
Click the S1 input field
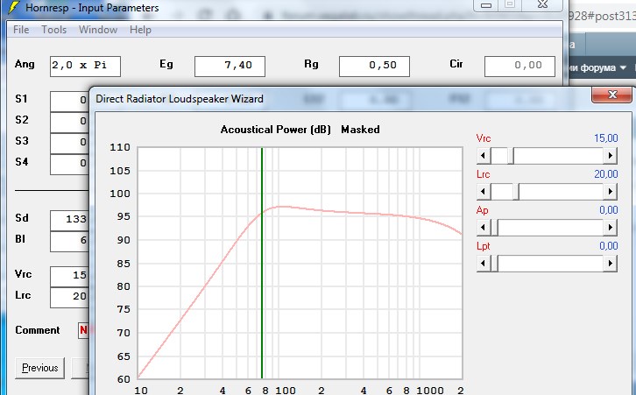pos(69,101)
